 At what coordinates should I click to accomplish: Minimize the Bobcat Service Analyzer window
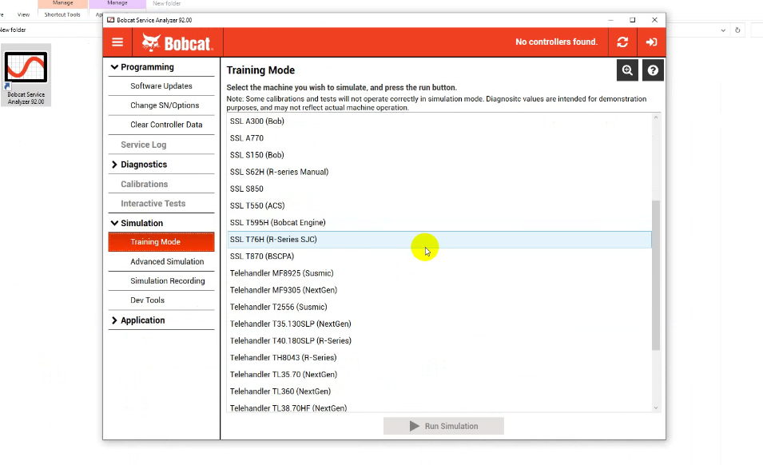[610, 20]
